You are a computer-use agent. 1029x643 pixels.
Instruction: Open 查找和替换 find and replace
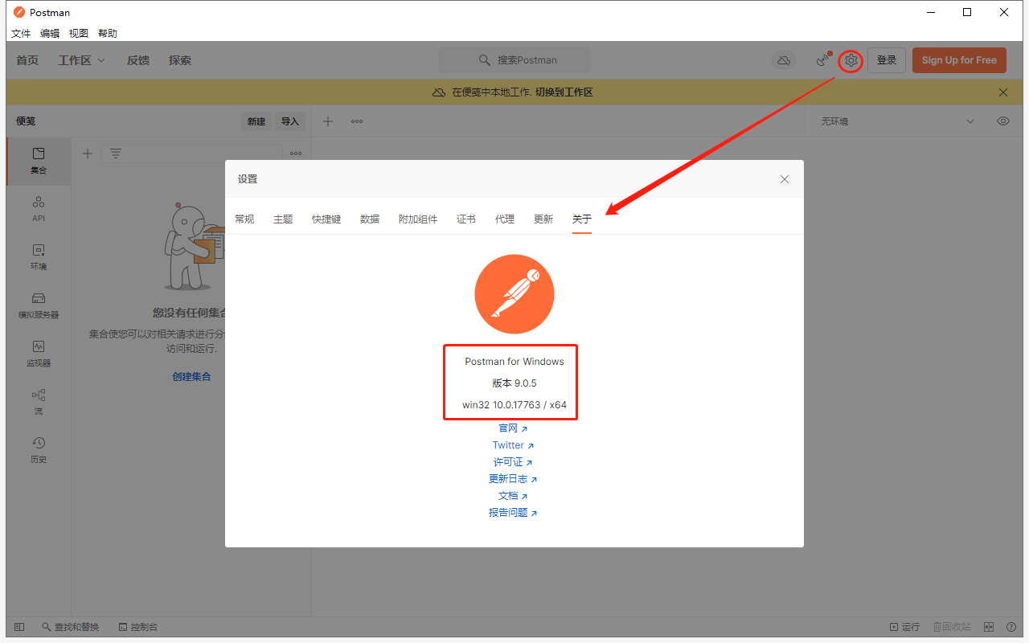(71, 627)
